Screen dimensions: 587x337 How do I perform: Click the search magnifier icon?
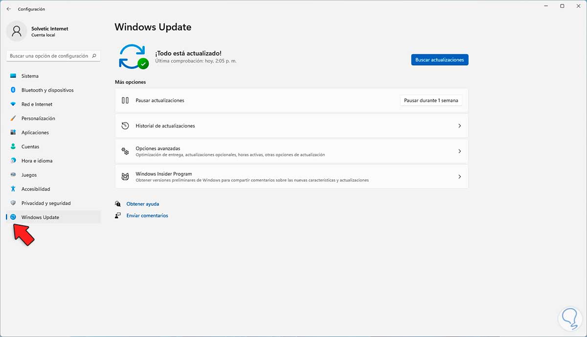(x=94, y=56)
